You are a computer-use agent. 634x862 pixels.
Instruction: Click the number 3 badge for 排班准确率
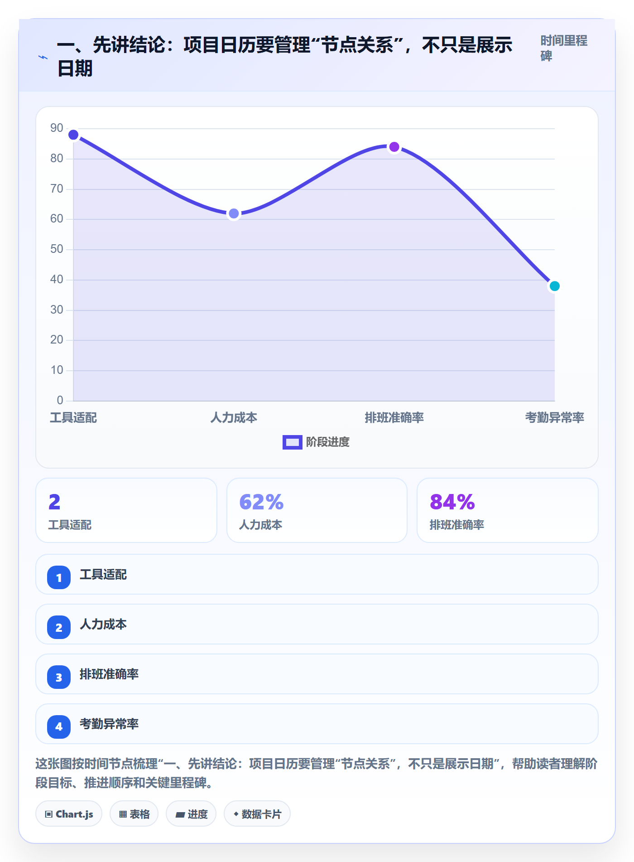coord(59,677)
